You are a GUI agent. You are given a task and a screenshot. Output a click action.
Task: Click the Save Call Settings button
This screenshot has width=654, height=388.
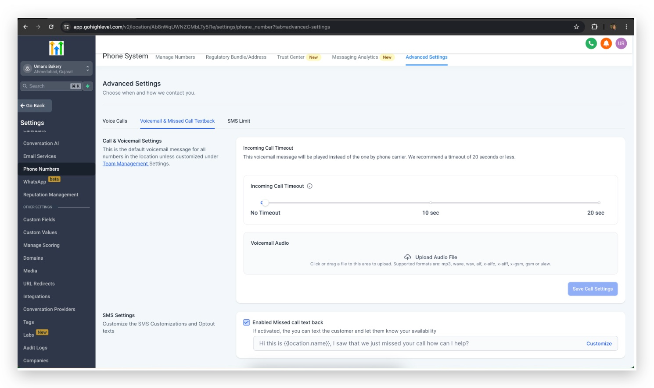coord(593,289)
